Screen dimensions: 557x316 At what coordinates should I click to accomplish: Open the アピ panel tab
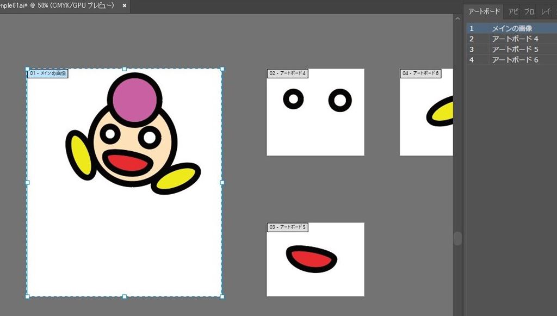tap(513, 11)
